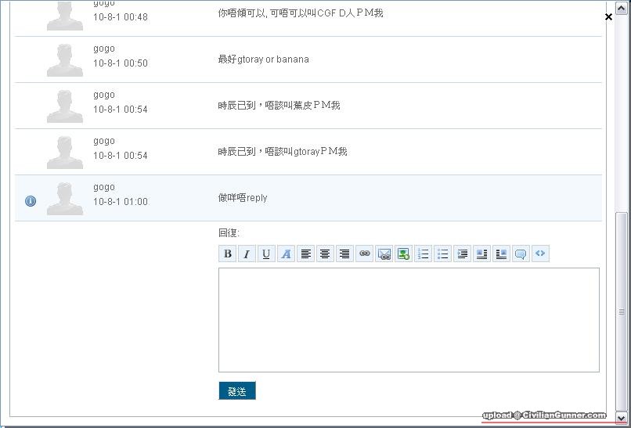Insert an email link
The height and width of the screenshot is (428, 631).
384,254
